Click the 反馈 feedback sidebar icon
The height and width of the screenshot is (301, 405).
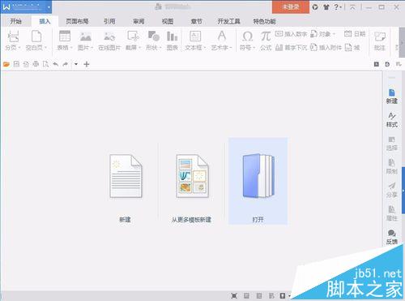[x=392, y=237]
